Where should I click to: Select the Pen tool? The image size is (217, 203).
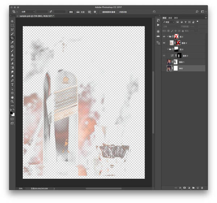pos(12,80)
